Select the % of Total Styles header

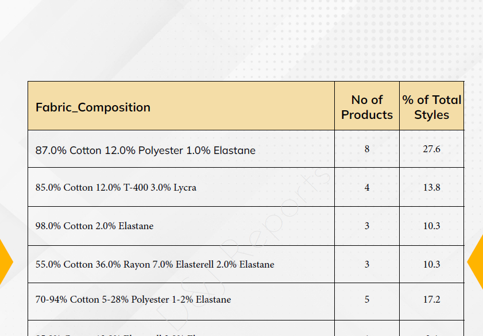pyautogui.click(x=431, y=106)
